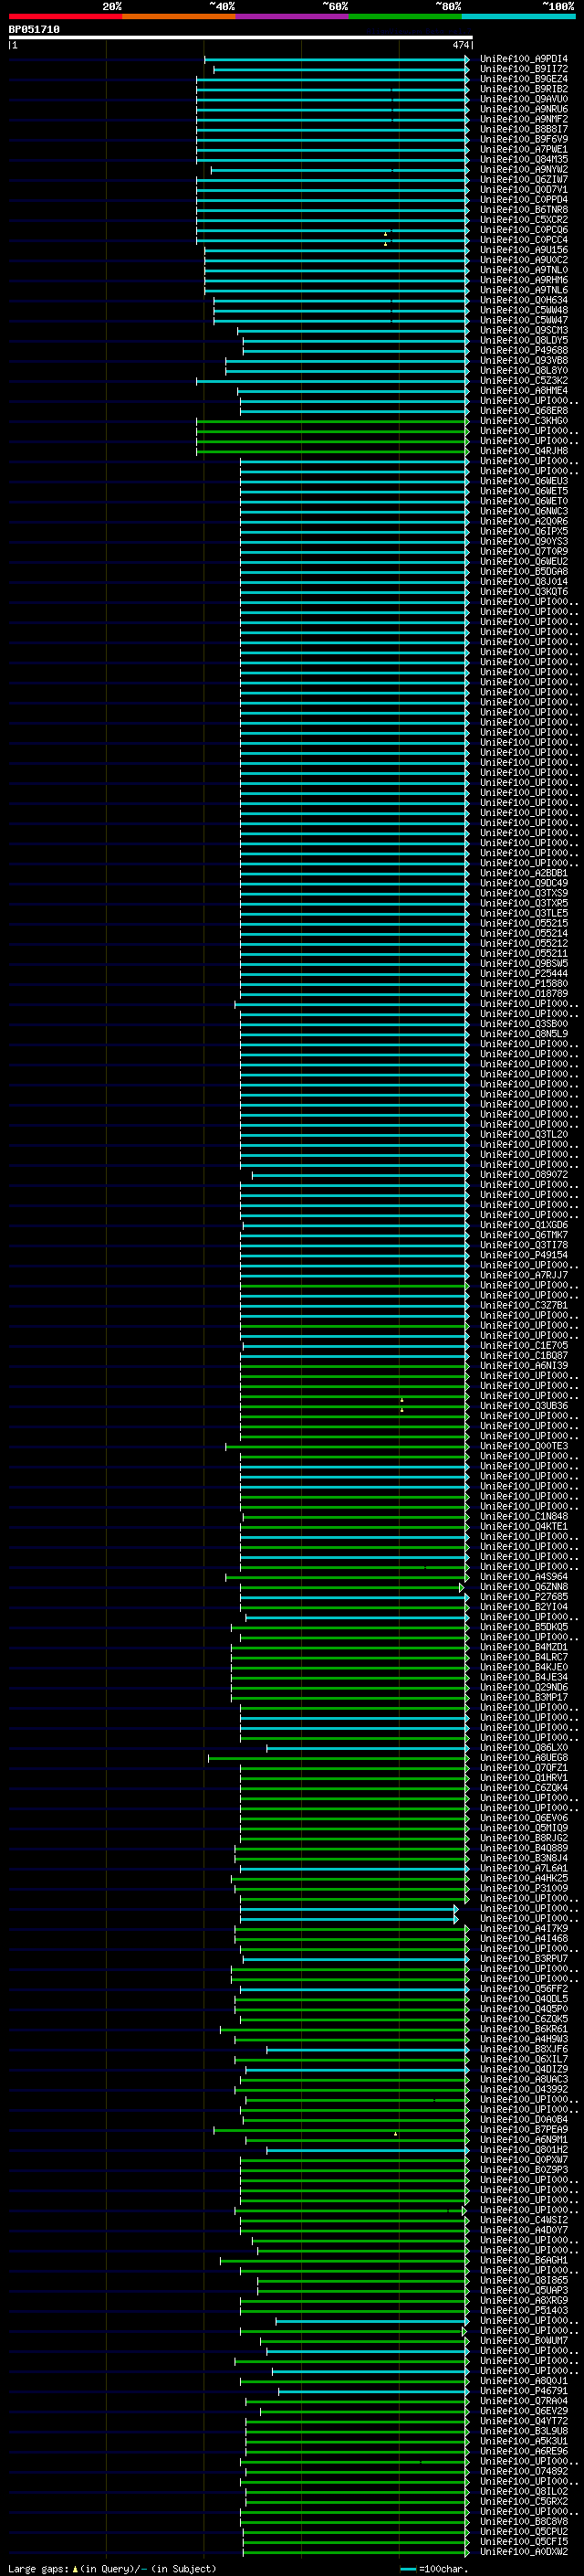The height and width of the screenshot is (2576, 584).
Task: Select hit label UniRef100_Q84M35
Action: click(523, 159)
